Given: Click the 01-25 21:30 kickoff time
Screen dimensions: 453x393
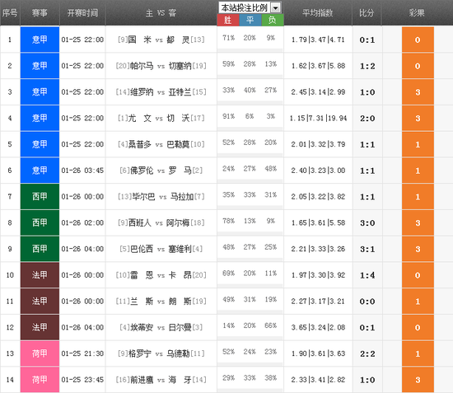Looking at the screenshot, I should pyautogui.click(x=82, y=353).
